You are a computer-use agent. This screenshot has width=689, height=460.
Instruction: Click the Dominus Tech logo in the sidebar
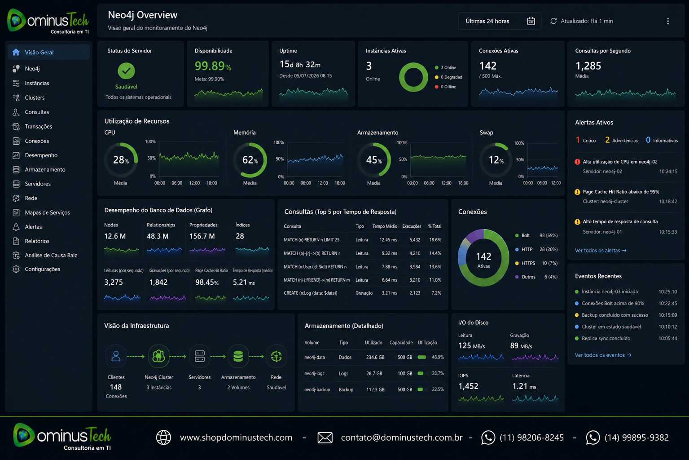[48, 21]
